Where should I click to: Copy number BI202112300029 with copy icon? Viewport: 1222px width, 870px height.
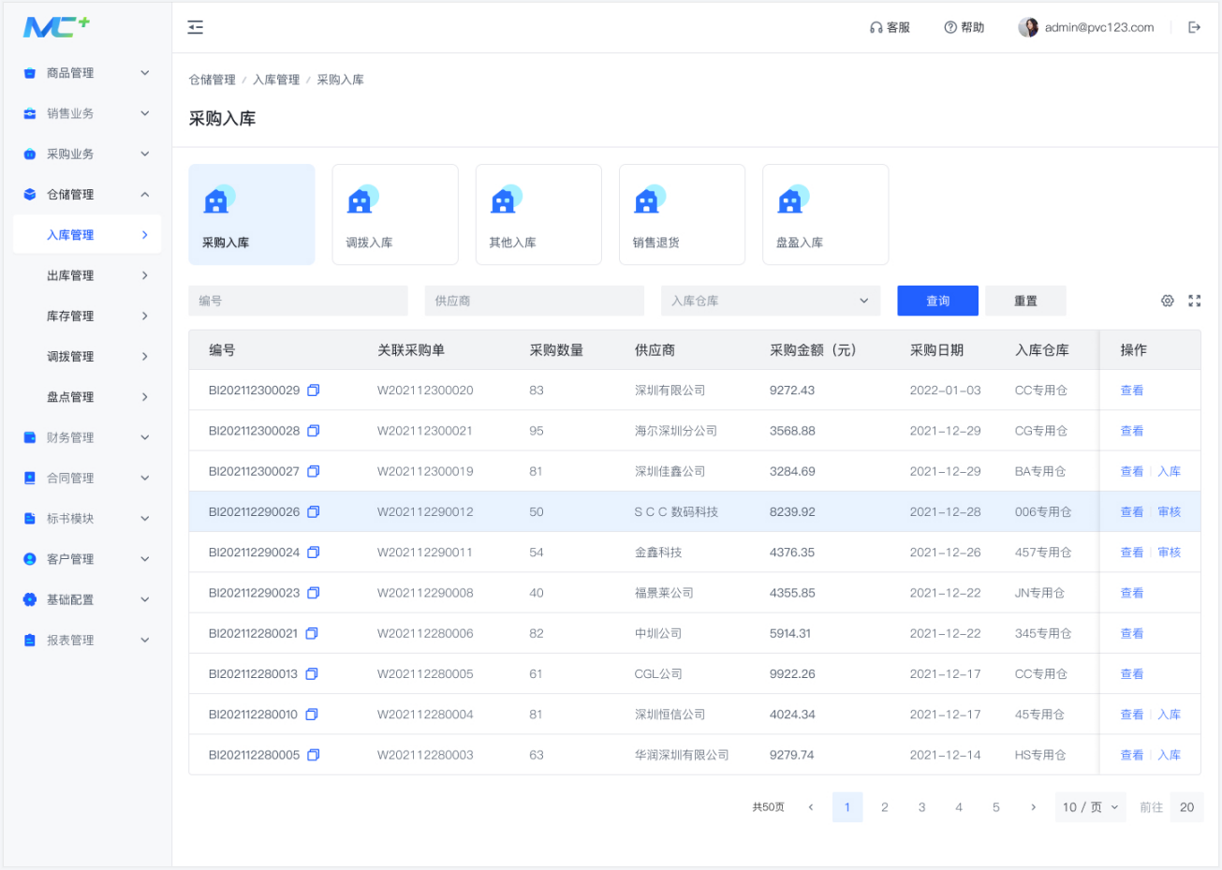coord(314,391)
